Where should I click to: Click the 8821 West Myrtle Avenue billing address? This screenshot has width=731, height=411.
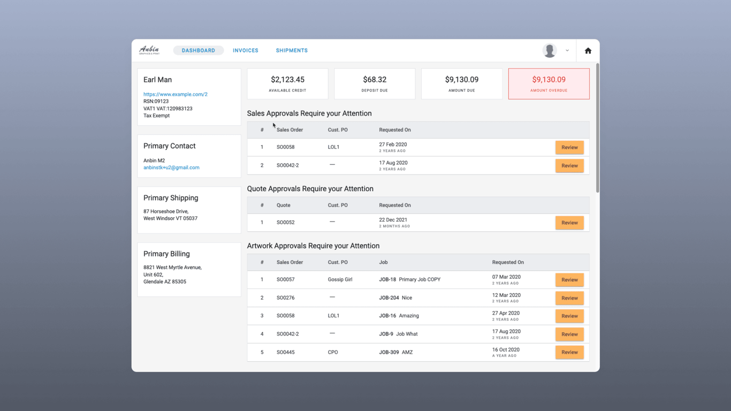(x=172, y=275)
